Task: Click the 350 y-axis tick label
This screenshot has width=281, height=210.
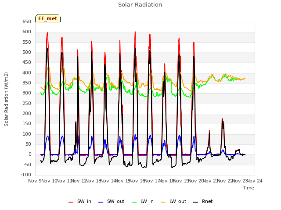Action: [27, 83]
